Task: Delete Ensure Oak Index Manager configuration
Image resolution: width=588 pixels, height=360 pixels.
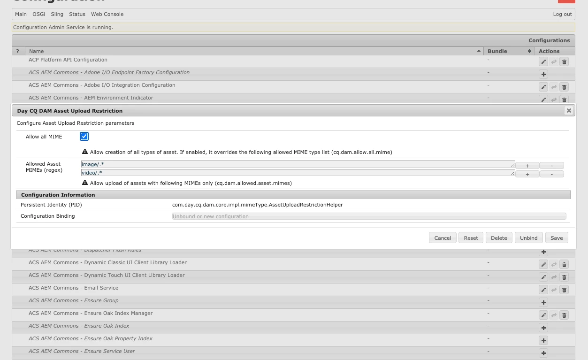Action: click(565, 315)
